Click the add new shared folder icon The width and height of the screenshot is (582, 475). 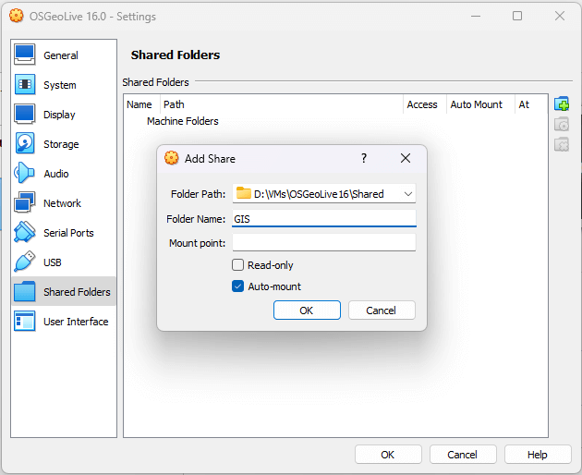(x=562, y=104)
